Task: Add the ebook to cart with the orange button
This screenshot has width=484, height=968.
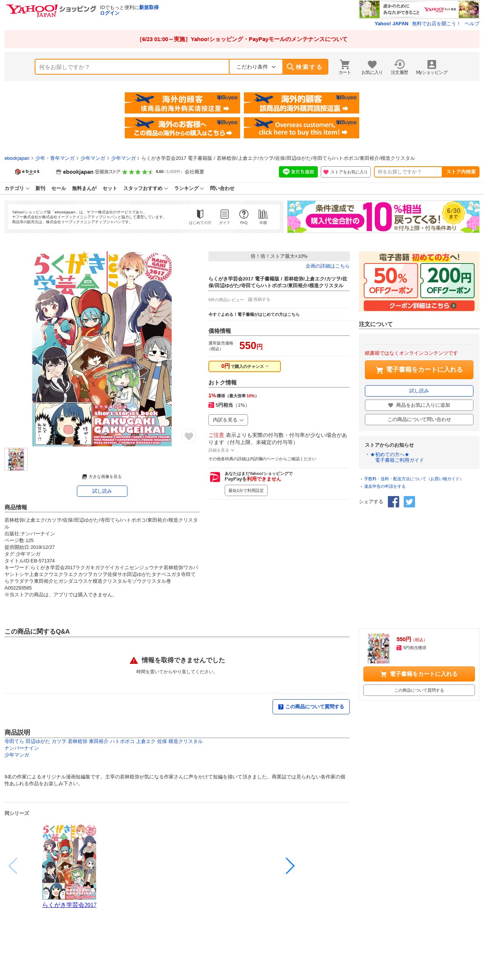Action: pos(419,370)
